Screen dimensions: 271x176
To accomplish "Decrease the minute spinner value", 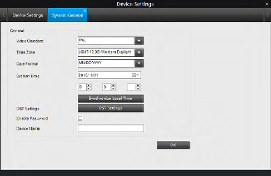I will [113, 89].
